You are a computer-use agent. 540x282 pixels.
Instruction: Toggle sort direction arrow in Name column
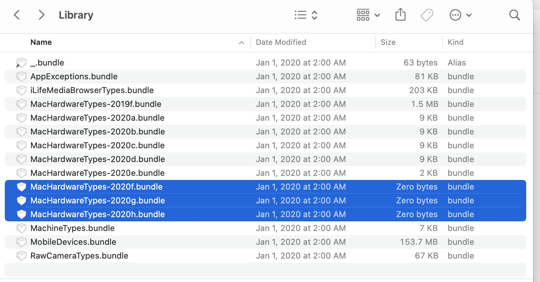pos(241,43)
